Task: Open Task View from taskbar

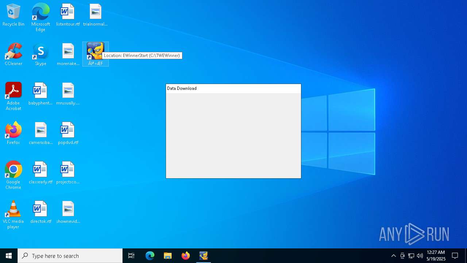Action: tap(131, 256)
